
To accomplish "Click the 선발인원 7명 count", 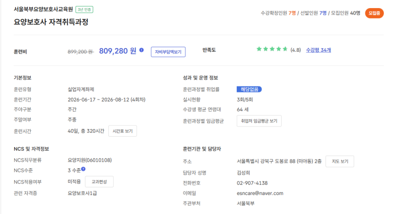I will [x=313, y=13].
